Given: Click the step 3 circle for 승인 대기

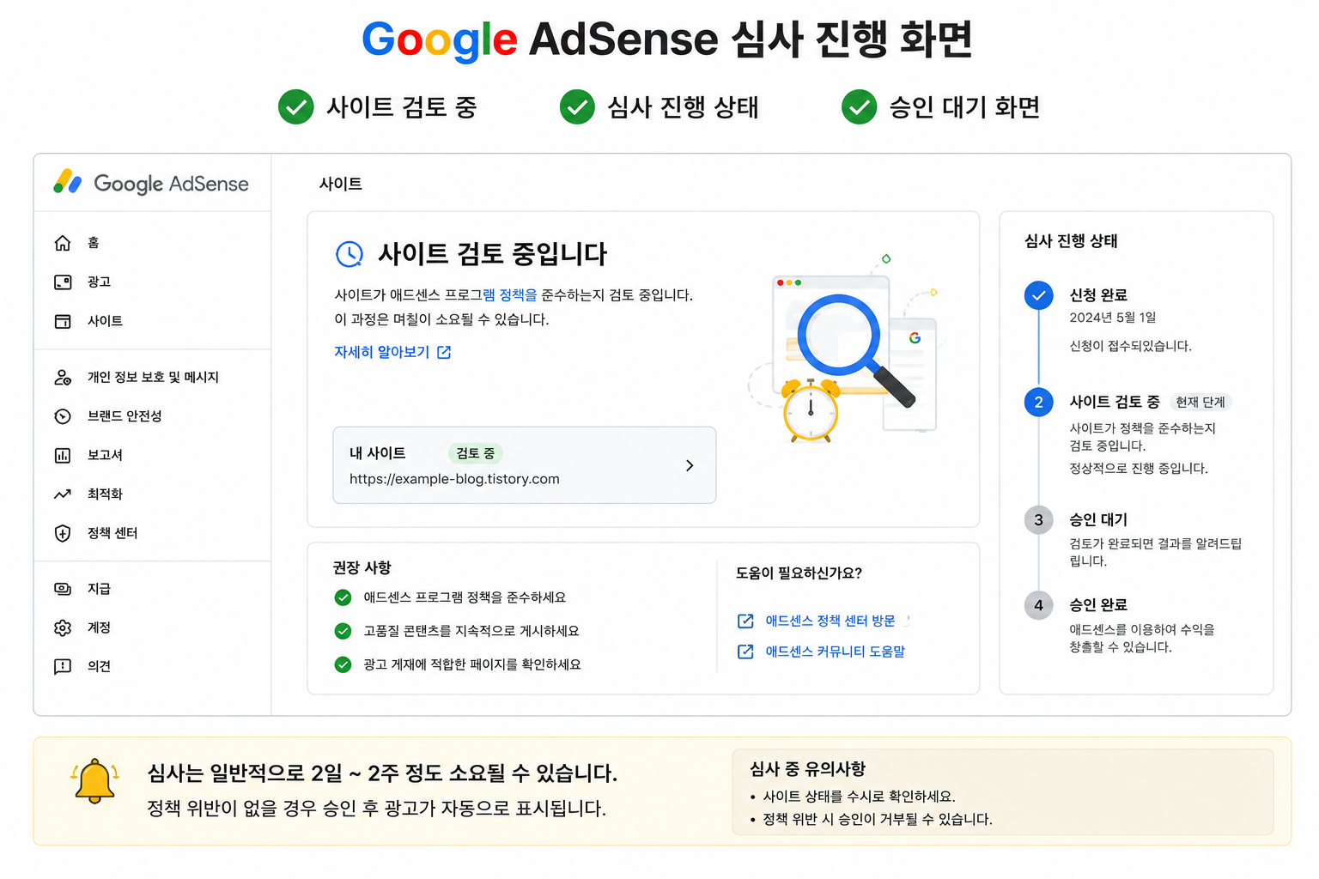Looking at the screenshot, I should [x=1038, y=519].
